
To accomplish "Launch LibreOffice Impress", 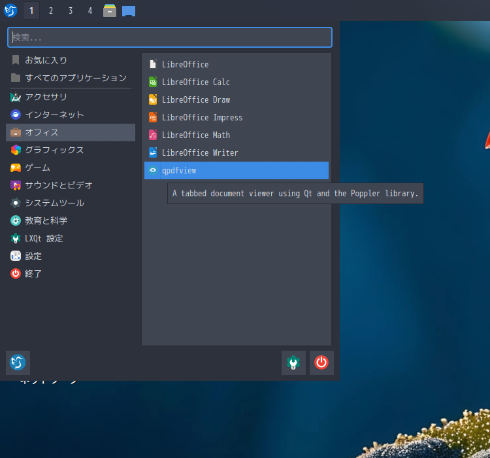I will [x=237, y=117].
